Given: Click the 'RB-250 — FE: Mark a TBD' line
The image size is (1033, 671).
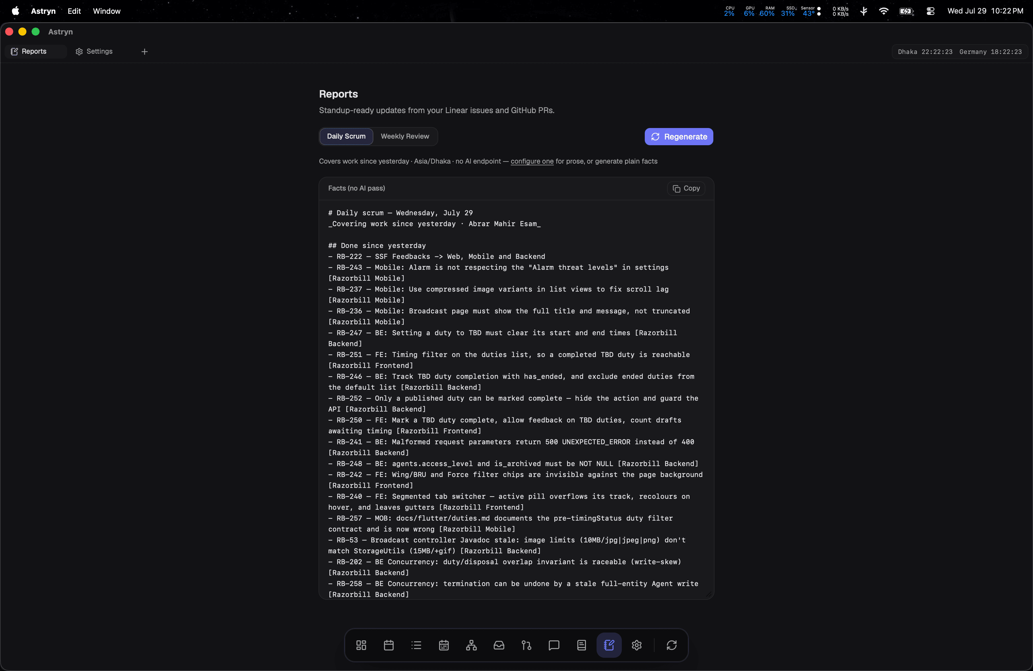Looking at the screenshot, I should tap(505, 425).
